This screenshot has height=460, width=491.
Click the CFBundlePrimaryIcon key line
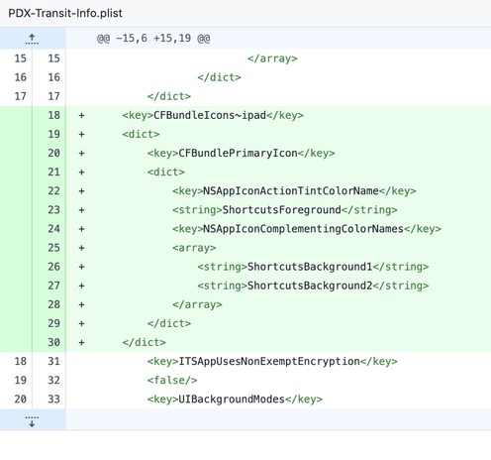(x=242, y=153)
